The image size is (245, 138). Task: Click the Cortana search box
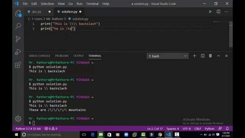[x=50, y=135]
